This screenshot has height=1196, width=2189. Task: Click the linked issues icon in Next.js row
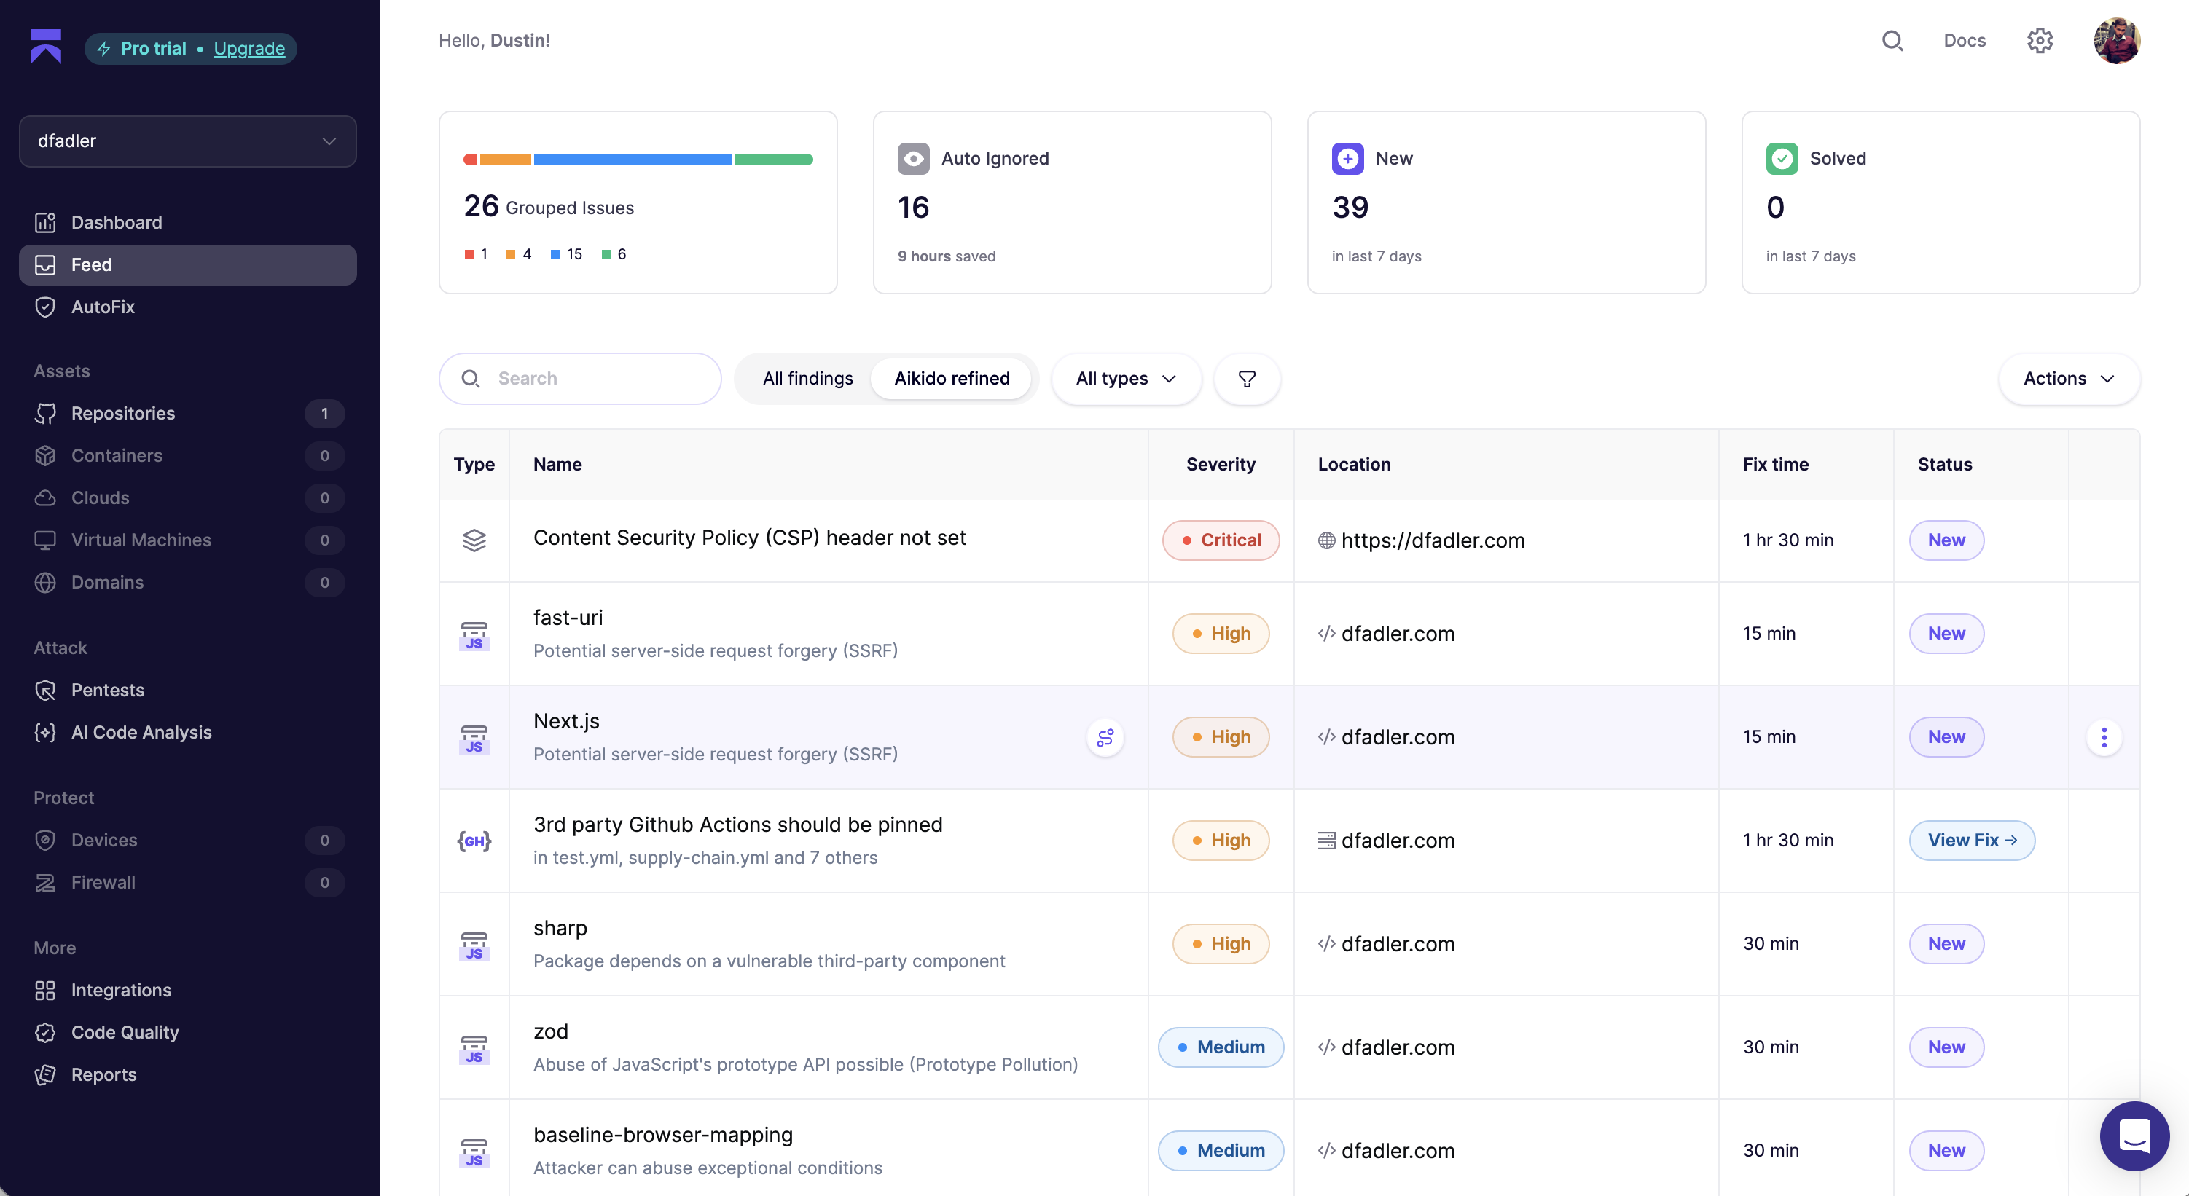click(1105, 737)
